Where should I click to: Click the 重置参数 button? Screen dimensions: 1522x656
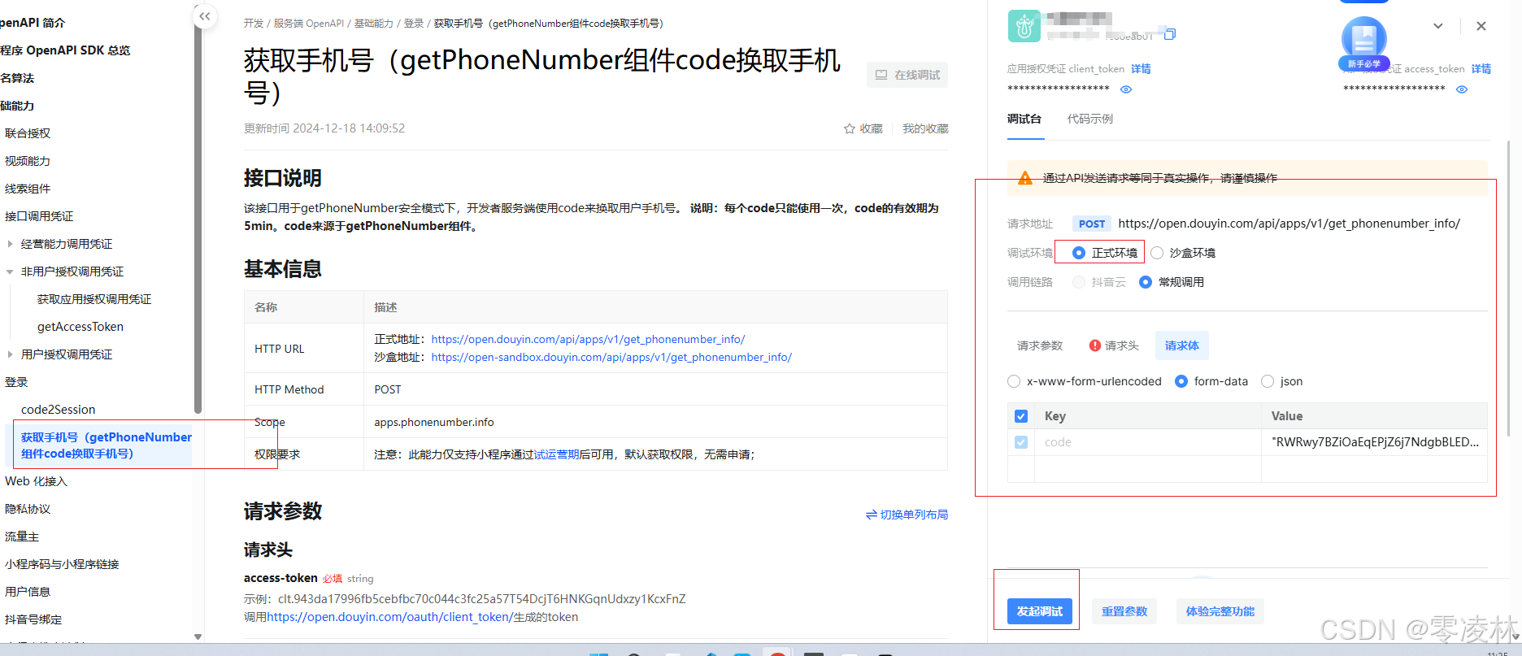[x=1124, y=611]
